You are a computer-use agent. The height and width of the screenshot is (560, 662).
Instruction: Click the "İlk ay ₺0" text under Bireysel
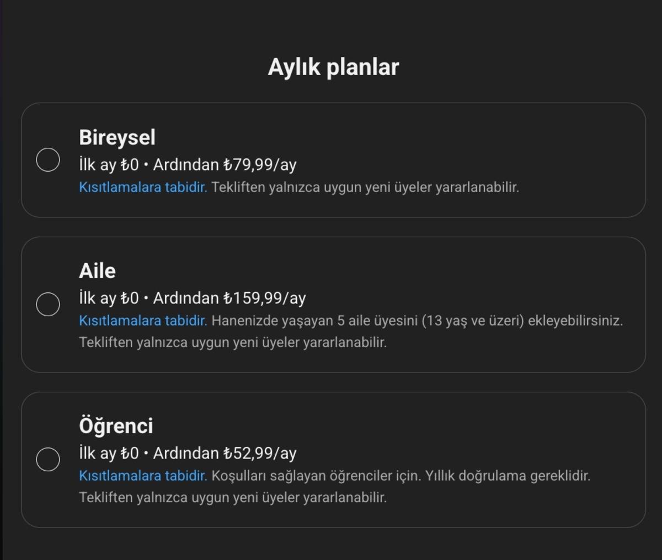click(x=109, y=165)
